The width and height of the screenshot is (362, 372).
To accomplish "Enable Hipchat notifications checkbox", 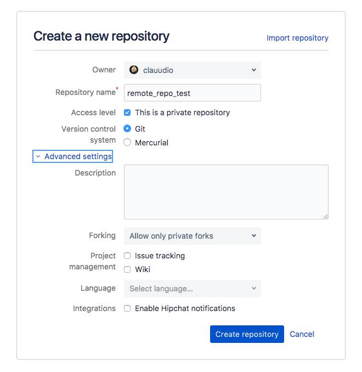I will [127, 308].
